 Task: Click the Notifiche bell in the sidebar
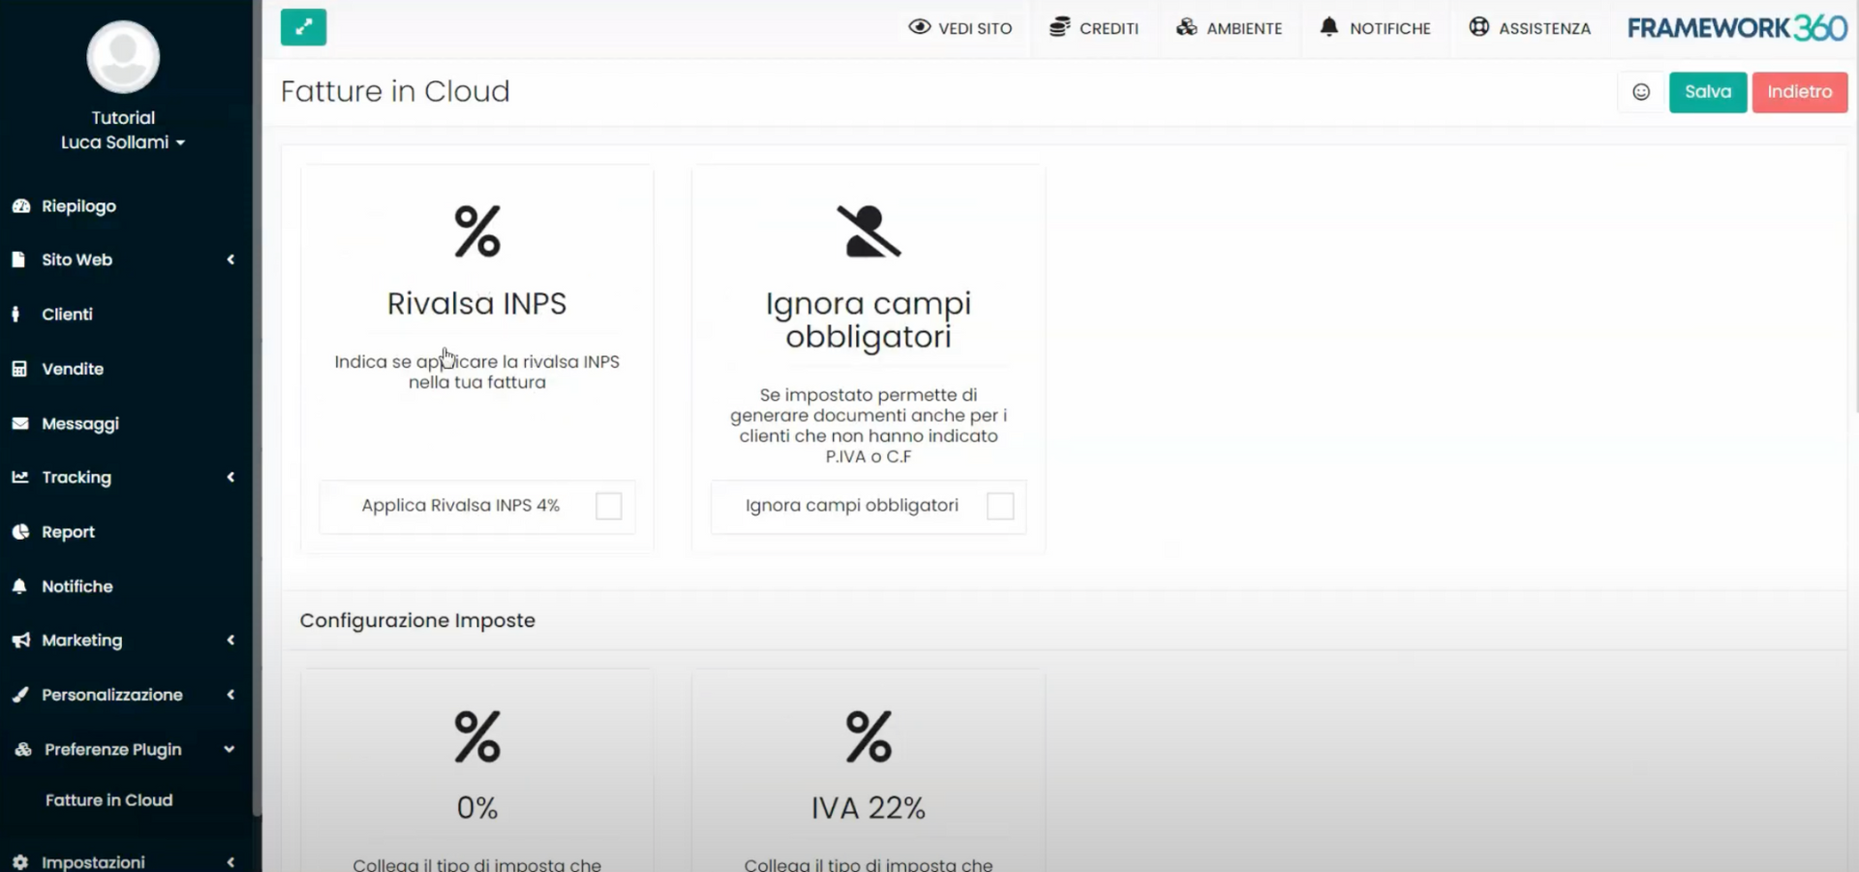[20, 586]
